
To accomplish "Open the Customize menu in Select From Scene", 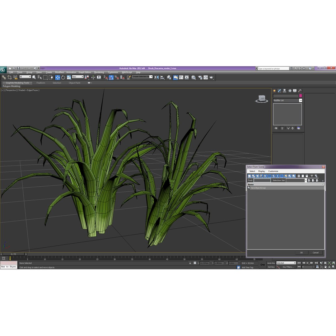I will click(273, 171).
